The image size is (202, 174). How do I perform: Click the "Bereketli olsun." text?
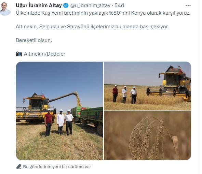(34, 40)
